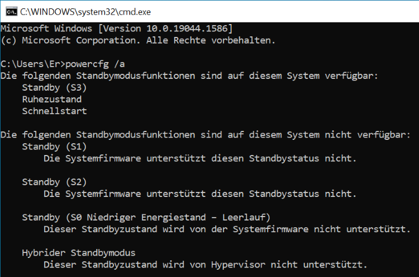Click the Ruhezustand entry
This screenshot has height=277, width=419.
pyautogui.click(x=51, y=99)
